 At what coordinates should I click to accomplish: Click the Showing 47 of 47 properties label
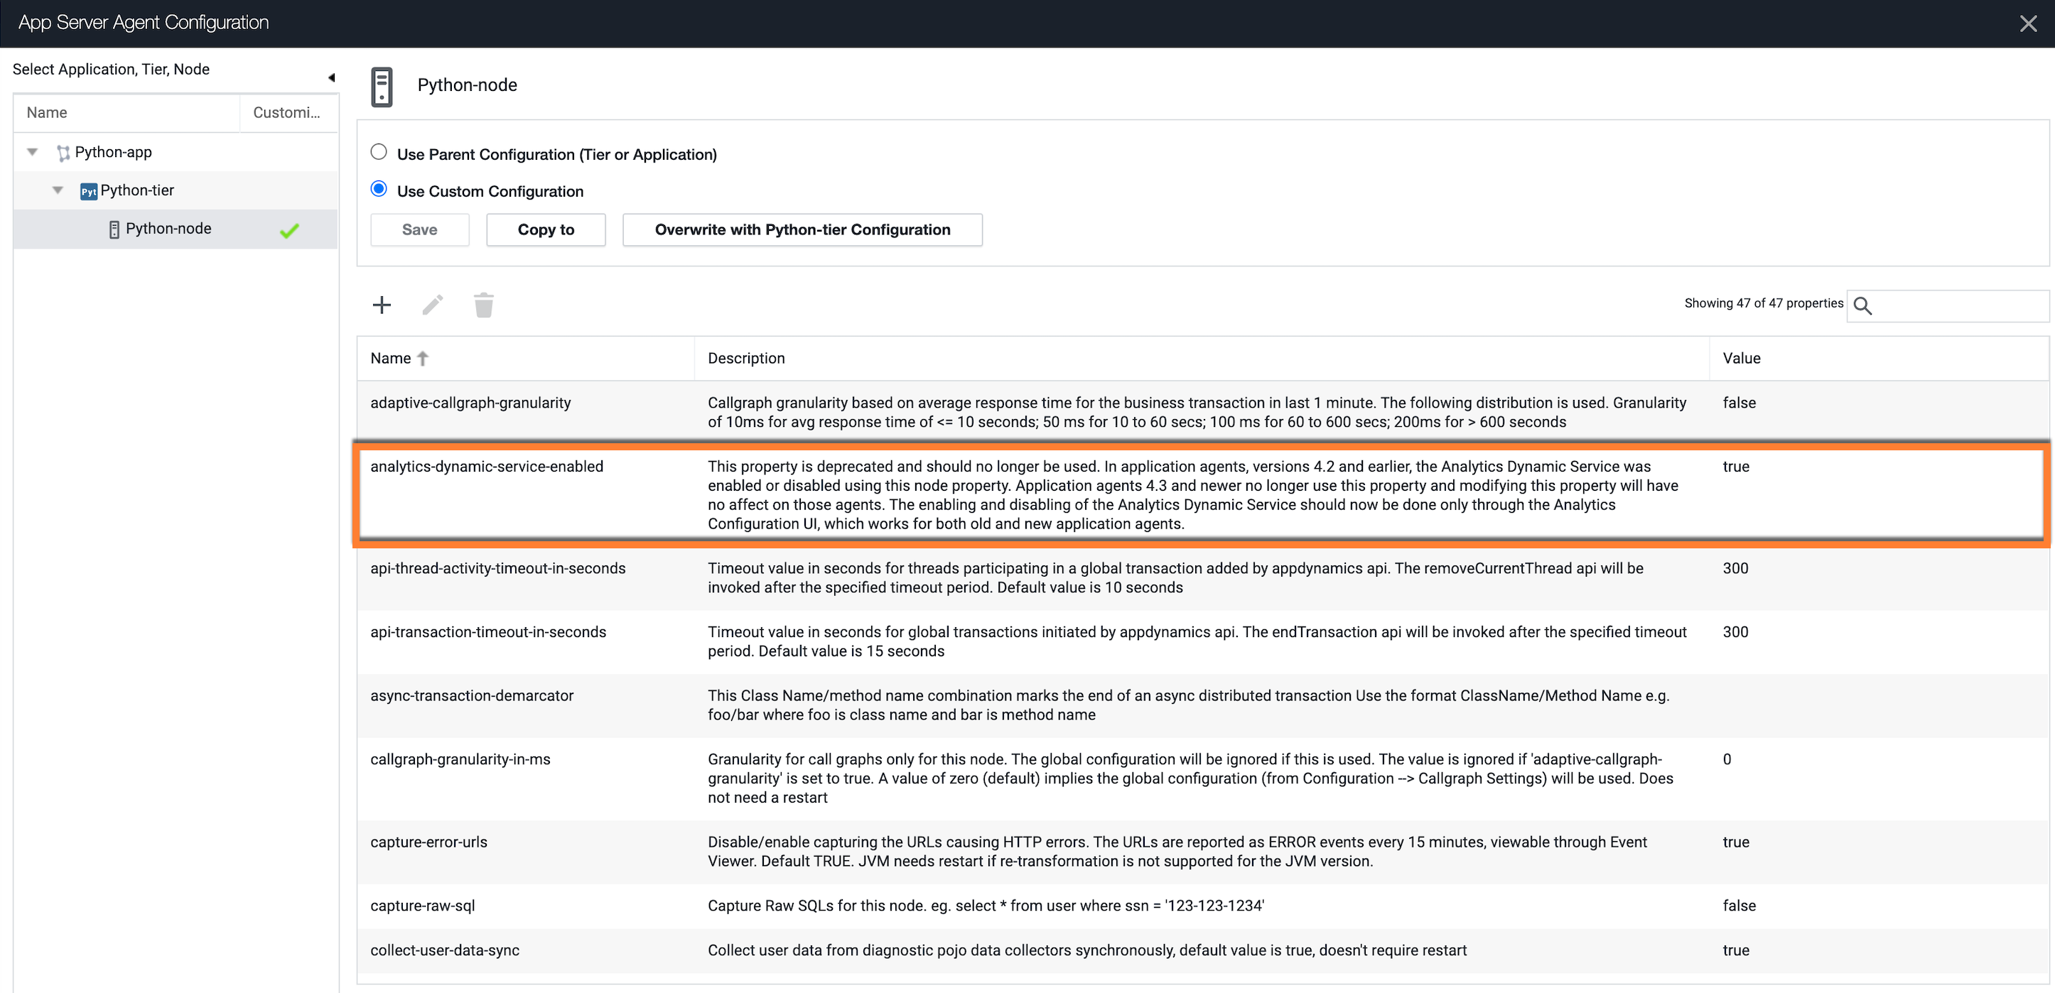pyautogui.click(x=1764, y=303)
